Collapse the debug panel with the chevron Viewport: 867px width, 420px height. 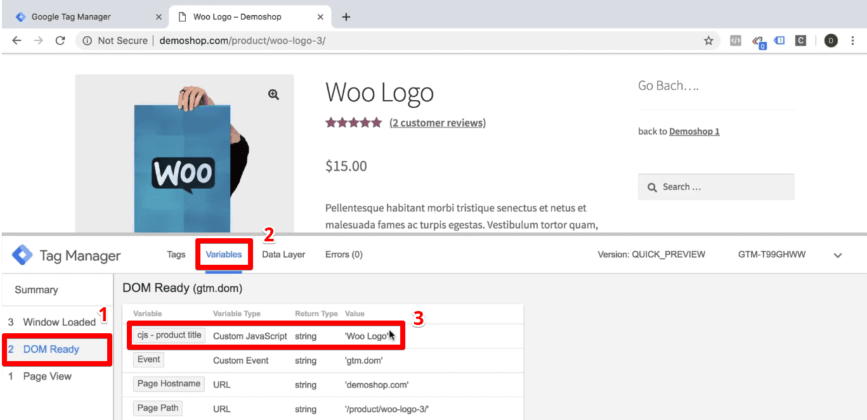[x=838, y=255]
